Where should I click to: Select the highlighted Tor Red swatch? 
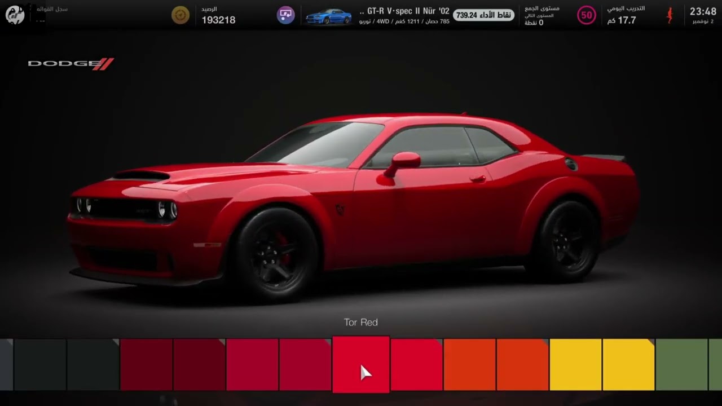(x=361, y=364)
